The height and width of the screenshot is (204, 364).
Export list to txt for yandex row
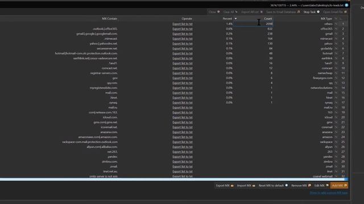(183, 157)
